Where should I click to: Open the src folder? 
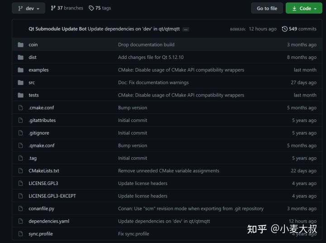click(x=32, y=83)
